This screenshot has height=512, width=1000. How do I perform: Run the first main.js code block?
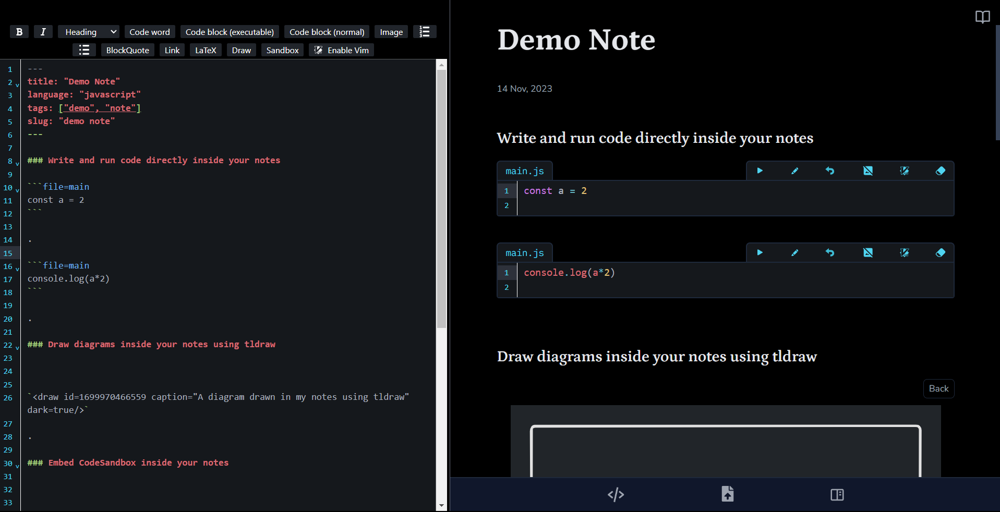point(760,170)
